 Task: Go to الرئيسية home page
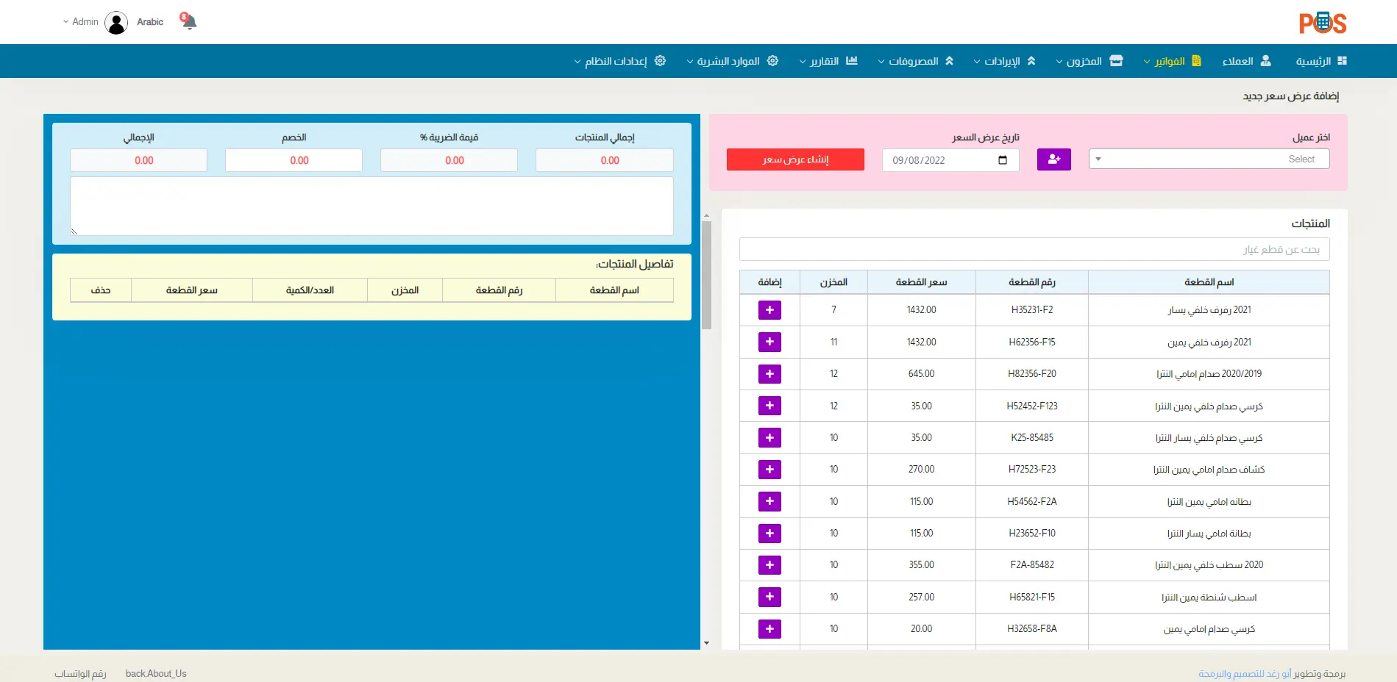tap(1320, 61)
